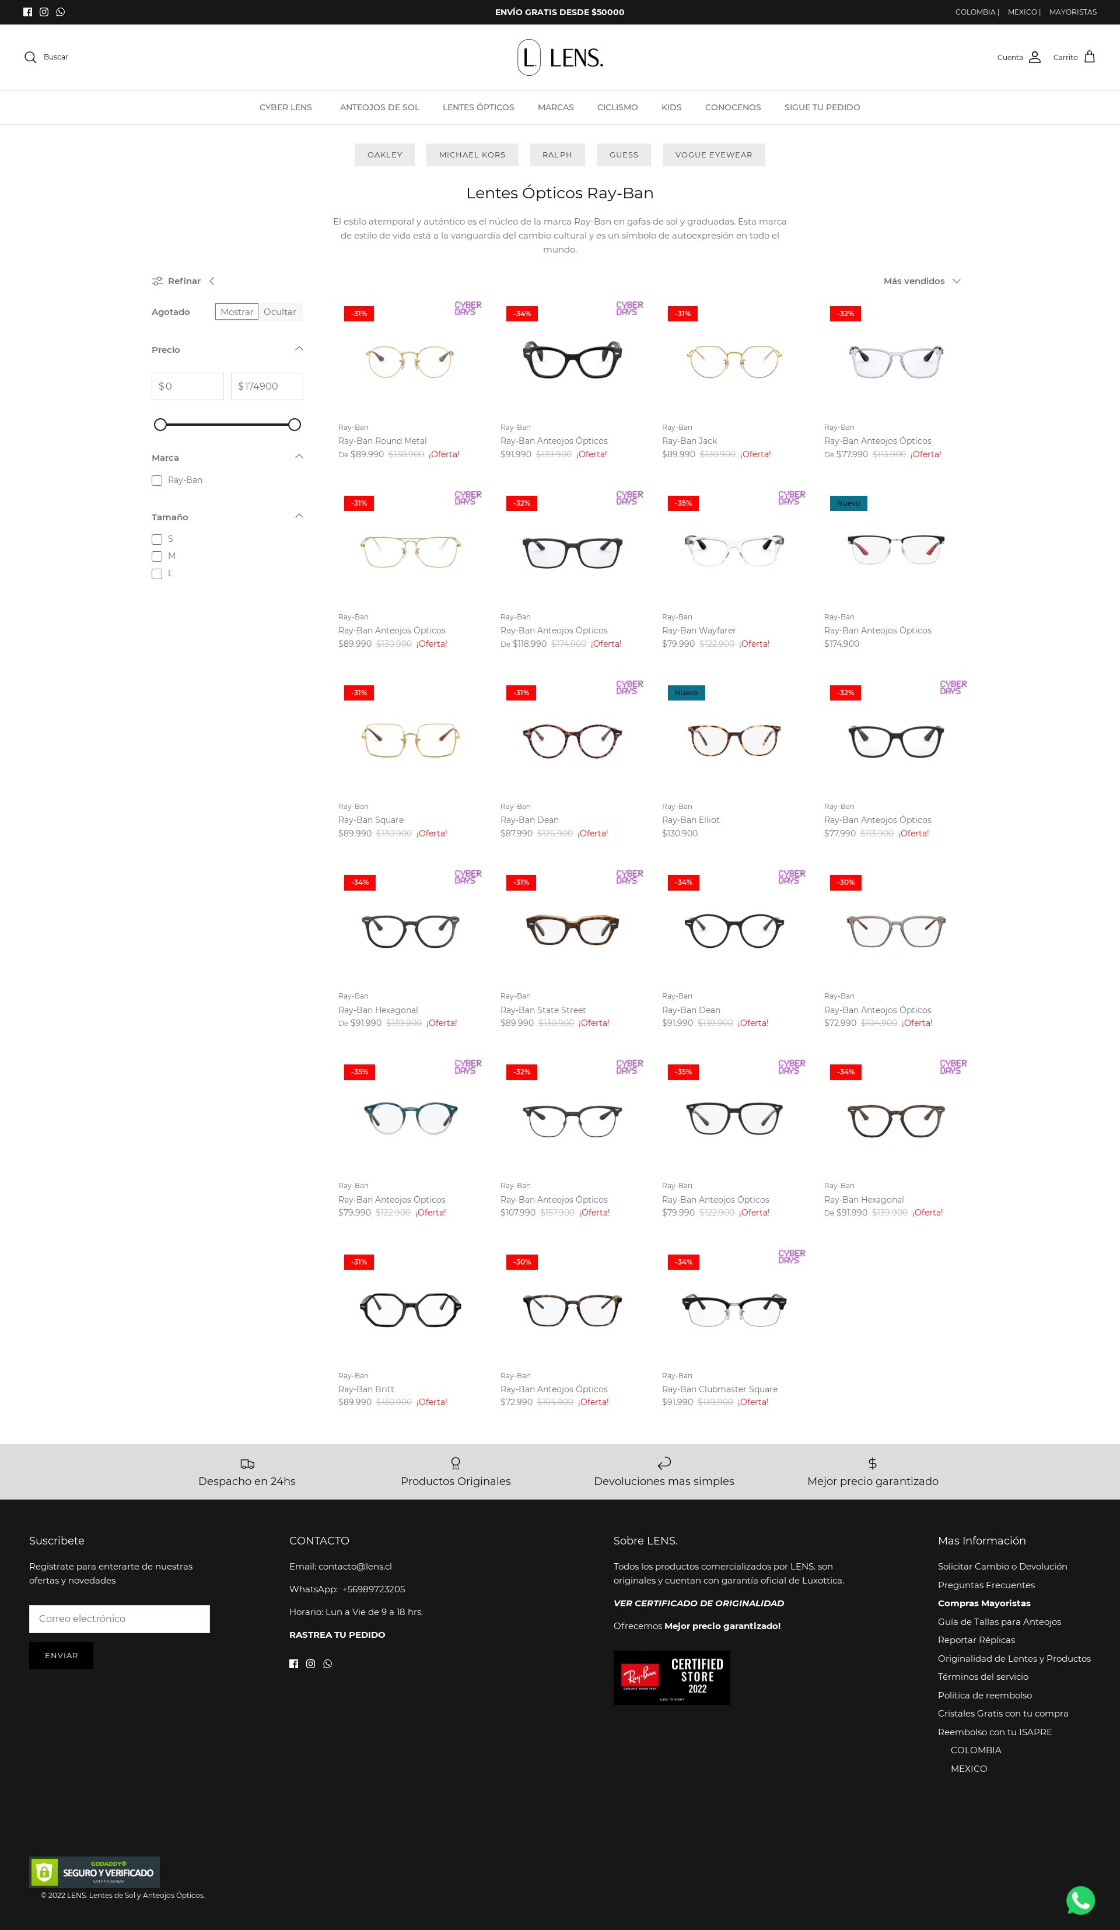
Task: Check the M size filter
Action: [157, 557]
